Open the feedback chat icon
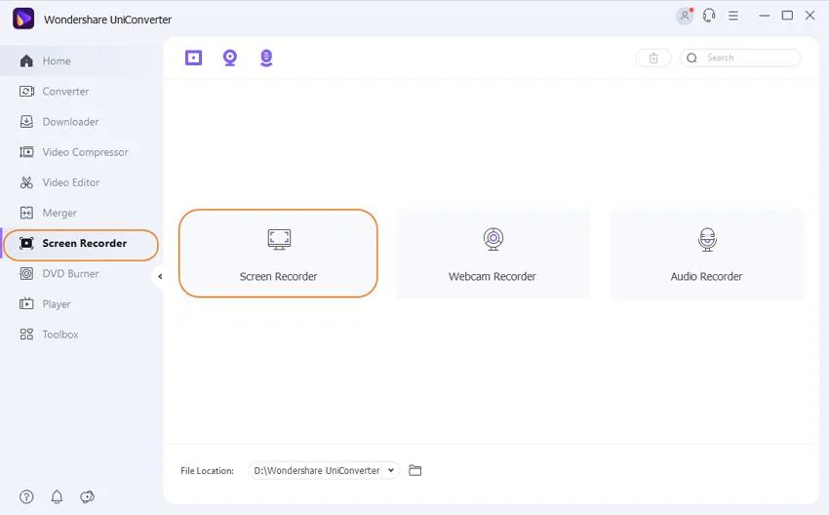Viewport: 829px width, 515px height. pos(87,497)
